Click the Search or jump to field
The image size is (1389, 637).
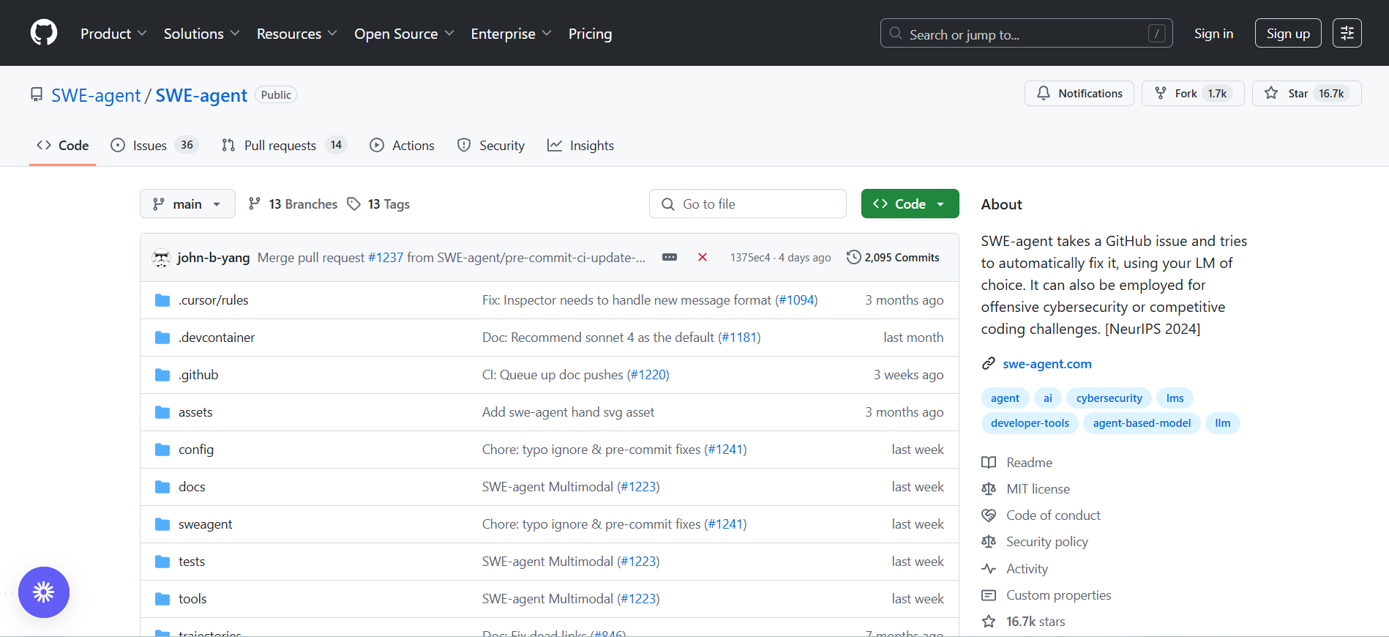coord(1026,33)
